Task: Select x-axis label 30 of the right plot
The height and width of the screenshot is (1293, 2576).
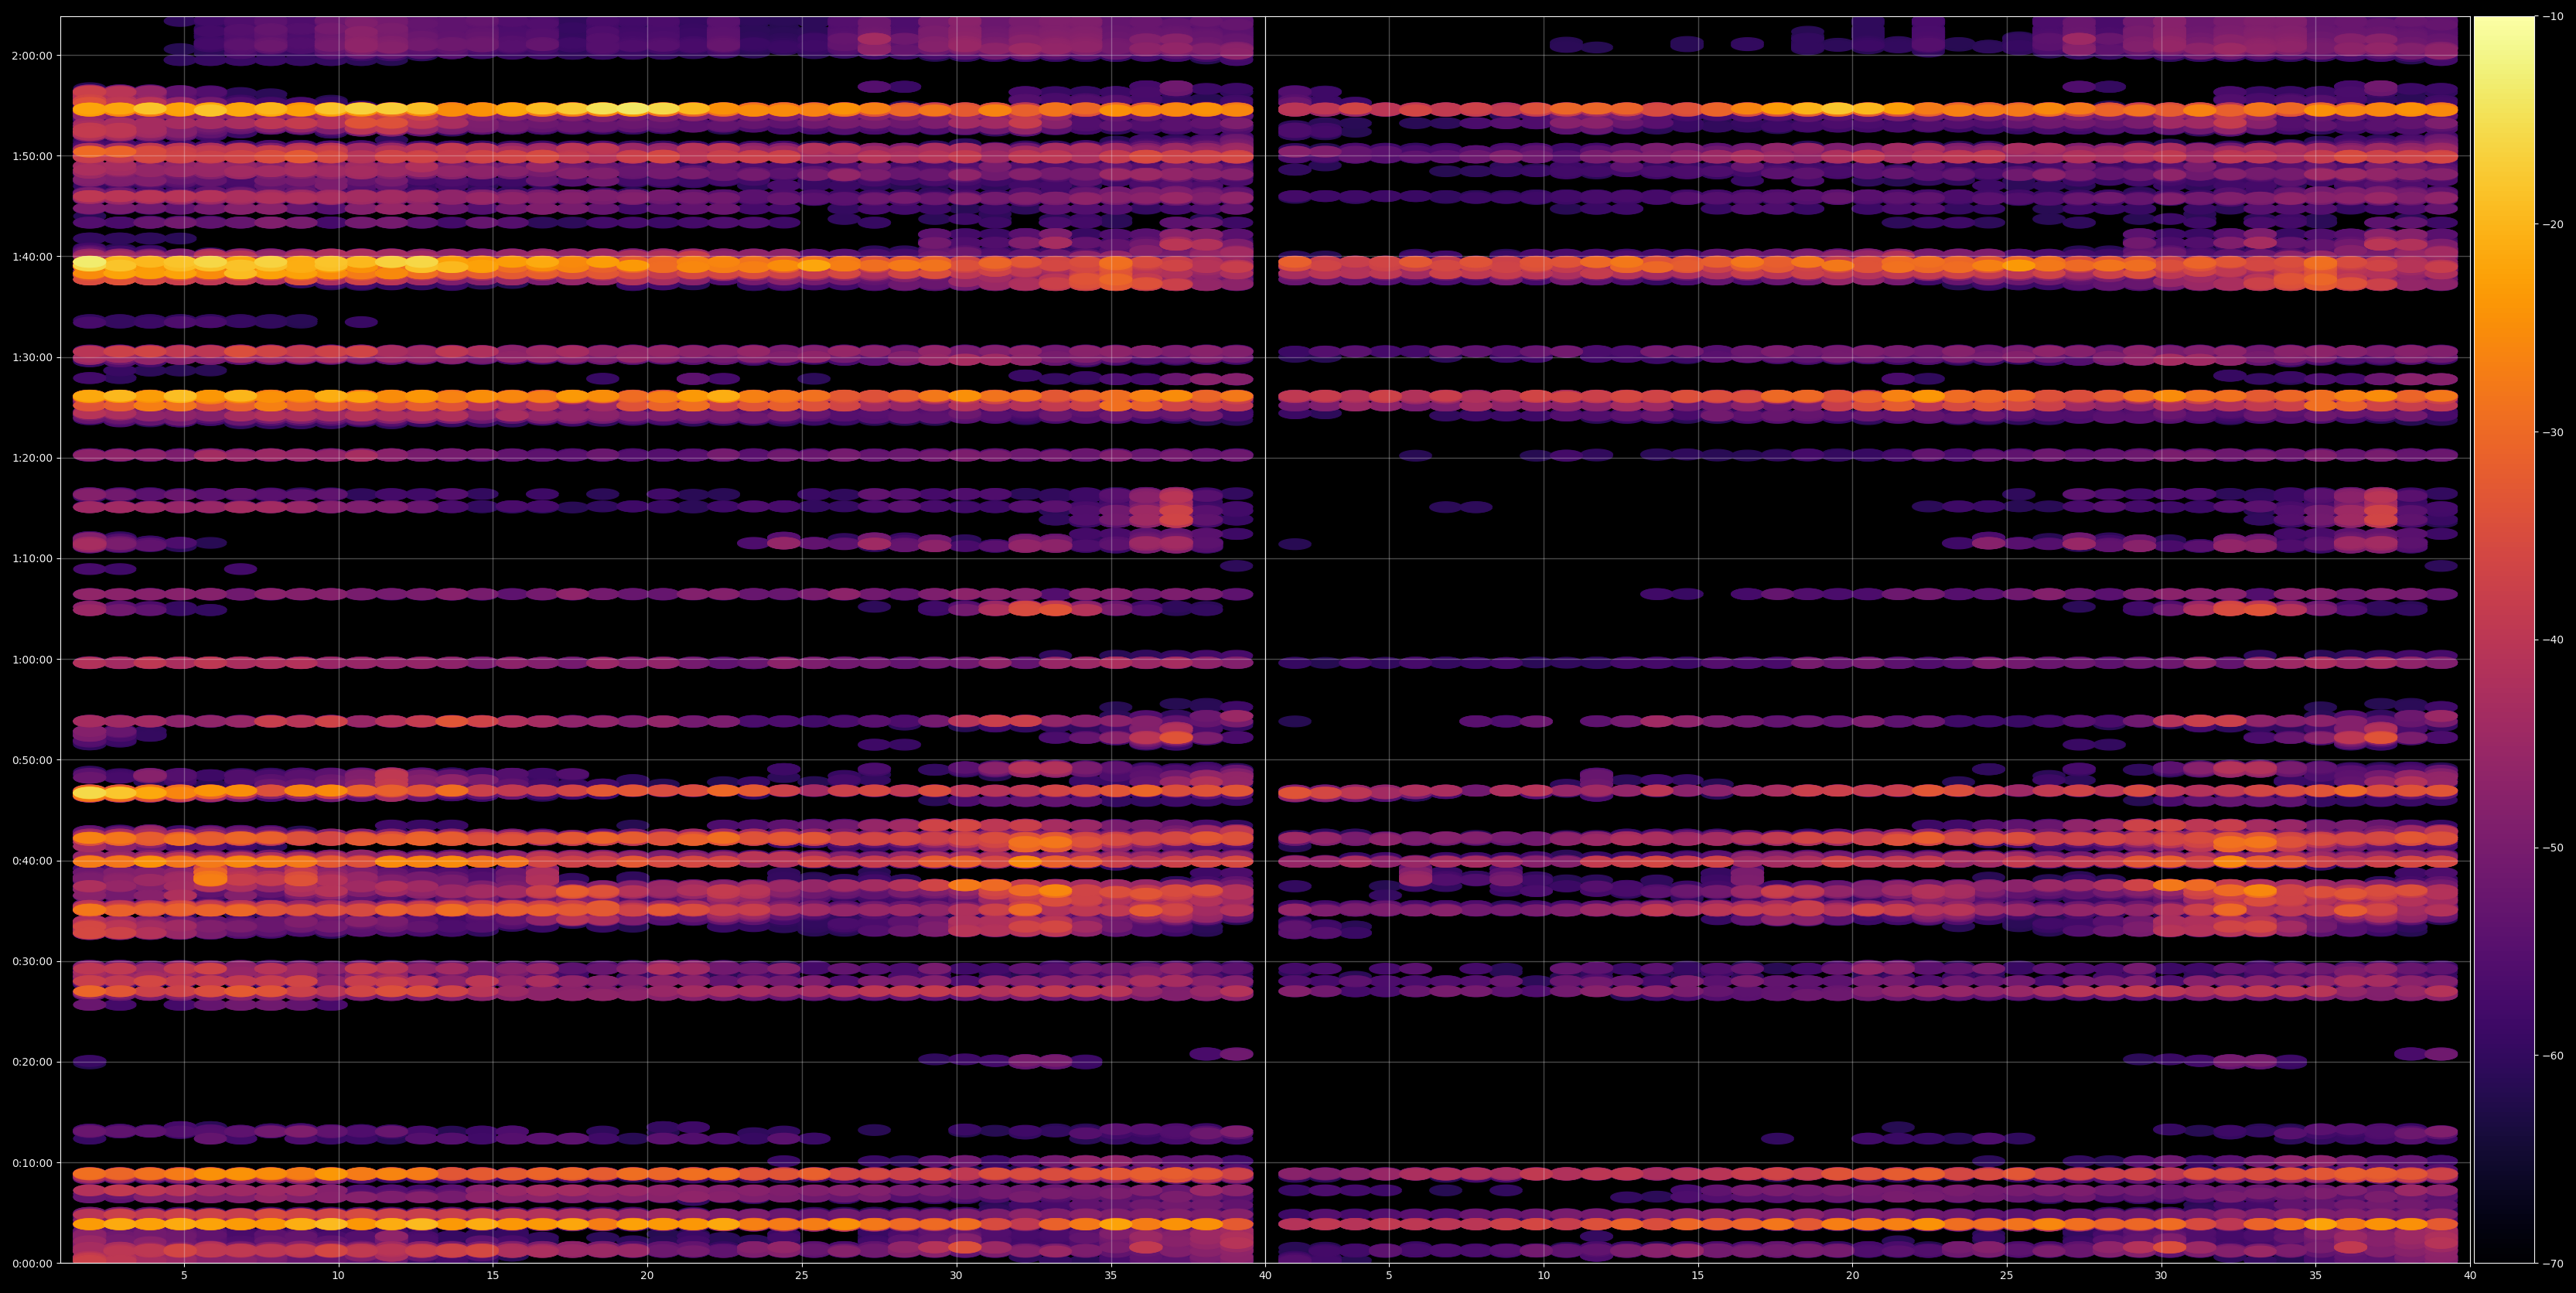Action: (x=2161, y=1276)
